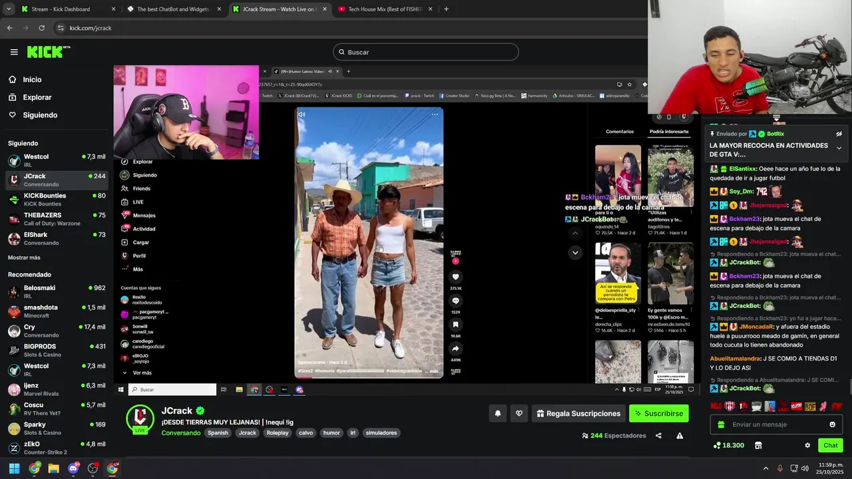Open BIGPRODS recommended channel

pyautogui.click(x=57, y=350)
